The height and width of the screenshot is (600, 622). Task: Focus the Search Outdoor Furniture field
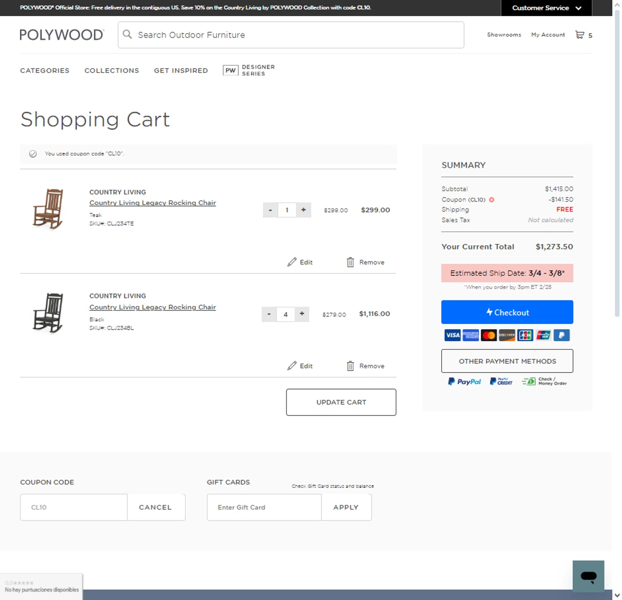(291, 35)
